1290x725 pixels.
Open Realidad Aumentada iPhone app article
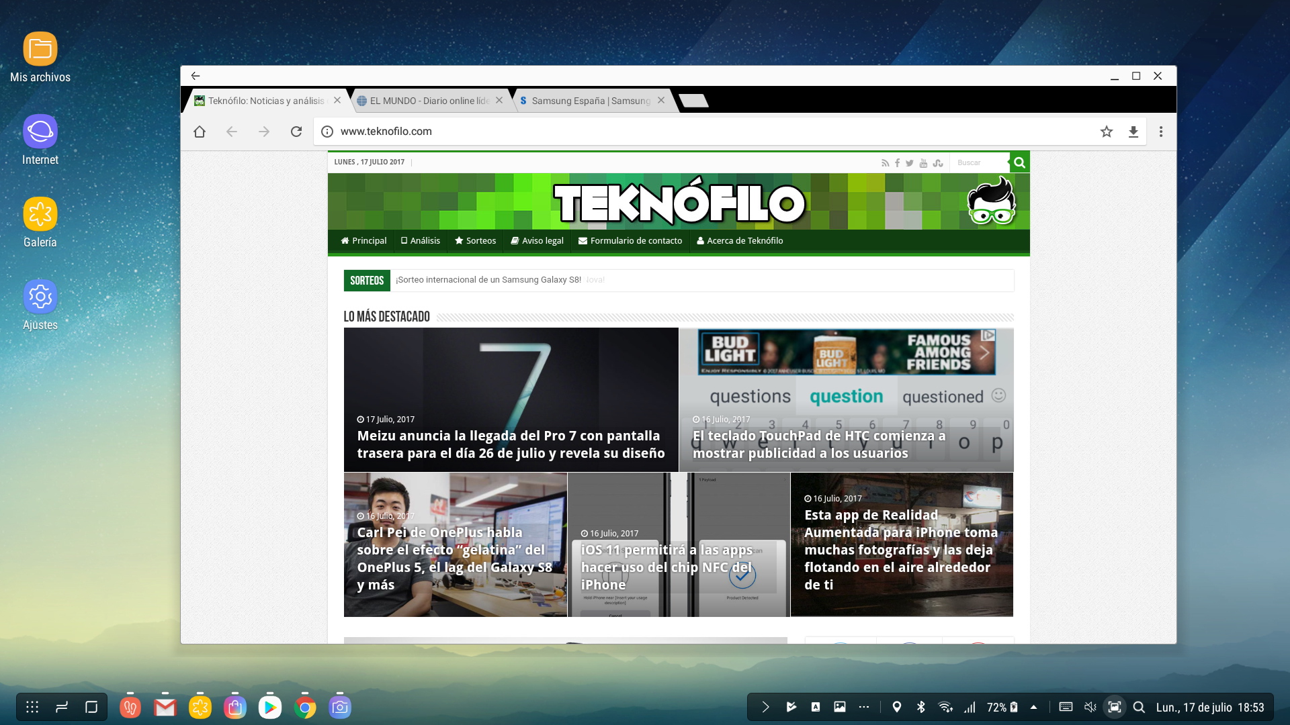(x=902, y=544)
